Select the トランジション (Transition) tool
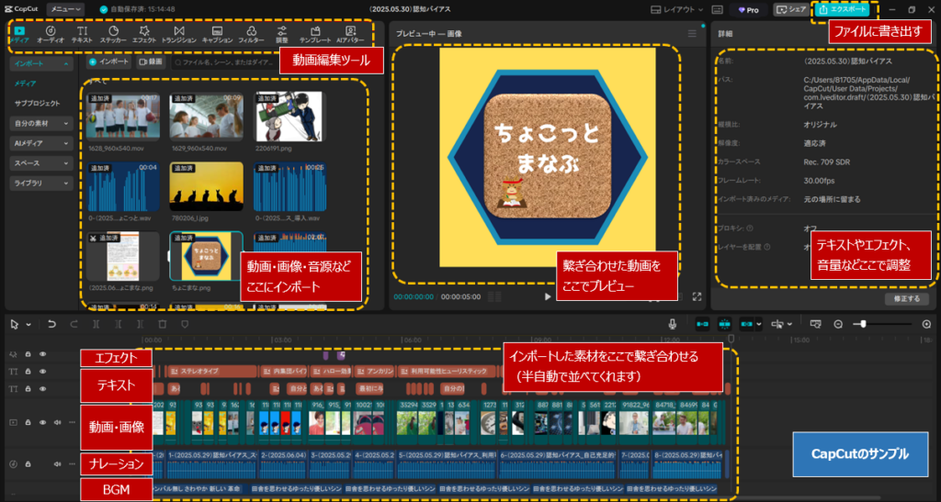This screenshot has width=941, height=502. pyautogui.click(x=178, y=36)
